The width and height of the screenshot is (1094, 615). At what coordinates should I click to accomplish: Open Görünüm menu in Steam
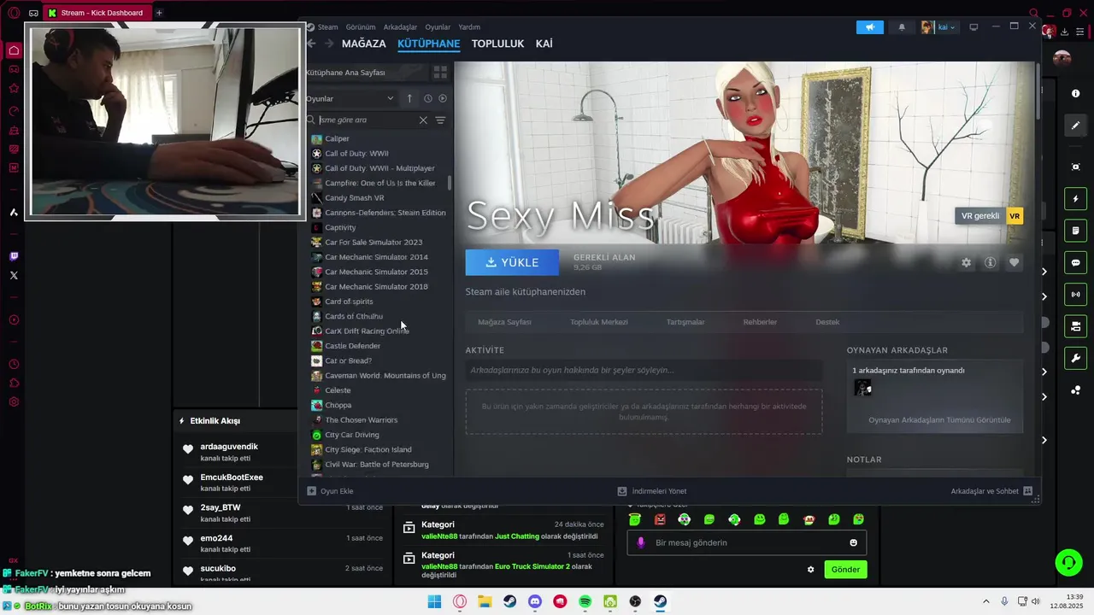coord(361,27)
